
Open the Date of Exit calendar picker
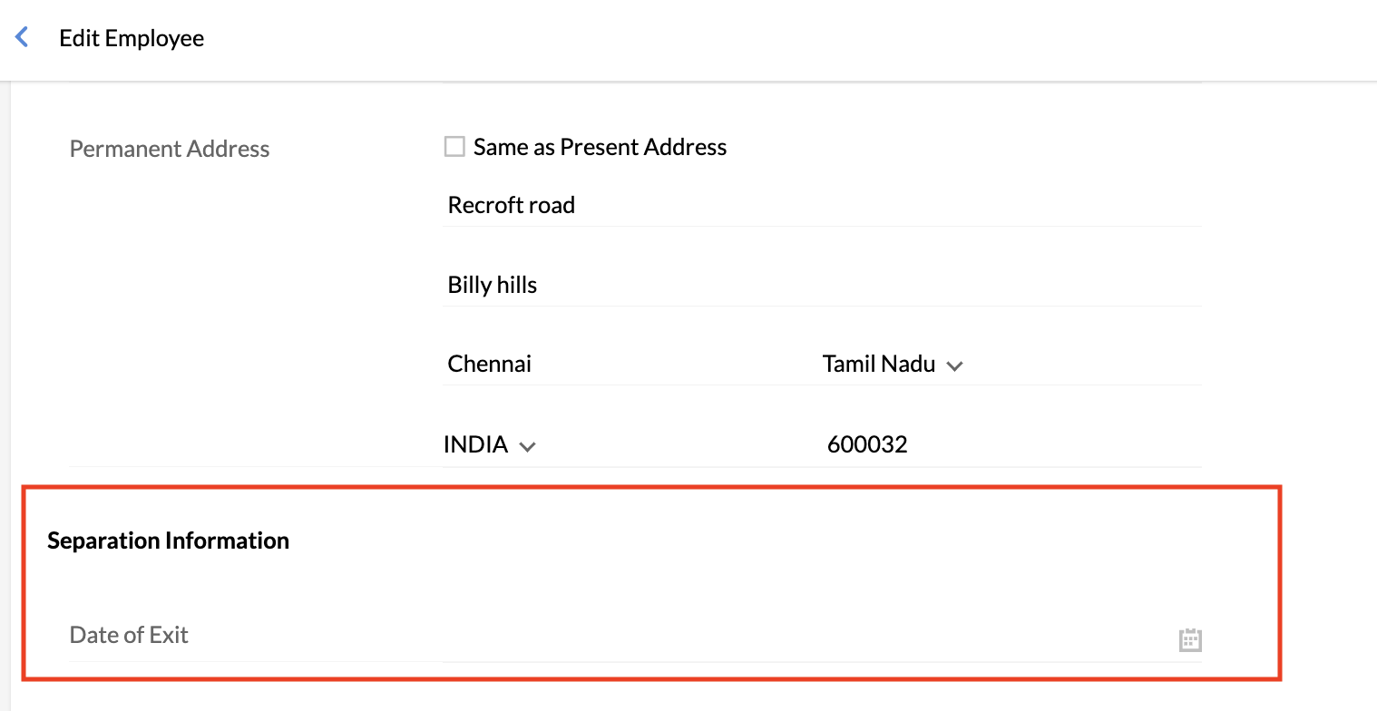tap(1189, 639)
